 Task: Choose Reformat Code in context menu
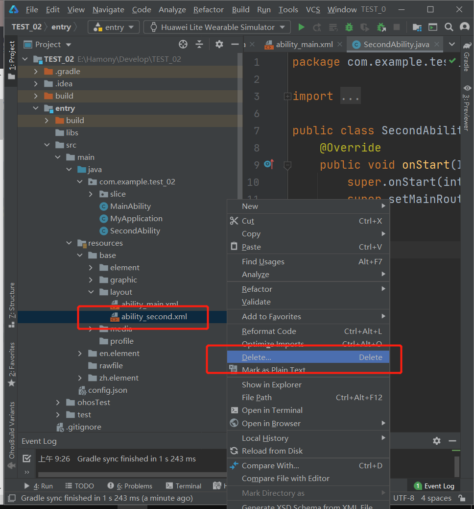pyautogui.click(x=308, y=331)
